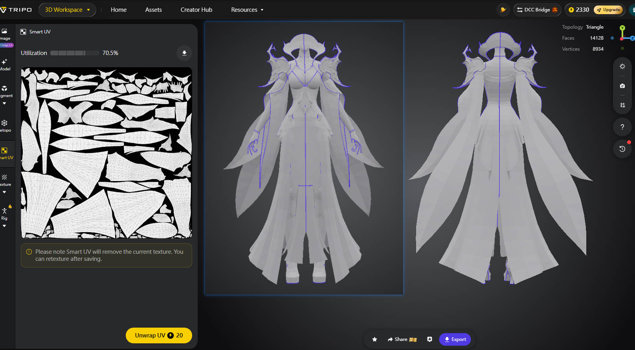Go to the Home page

coord(119,10)
